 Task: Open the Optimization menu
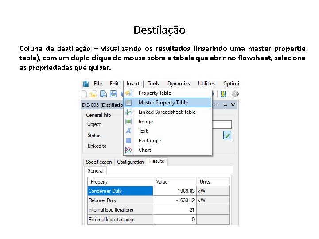pyautogui.click(x=231, y=84)
